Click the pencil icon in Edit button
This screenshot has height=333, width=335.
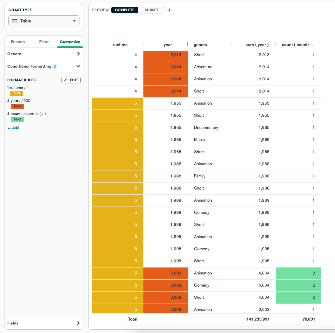66,80
